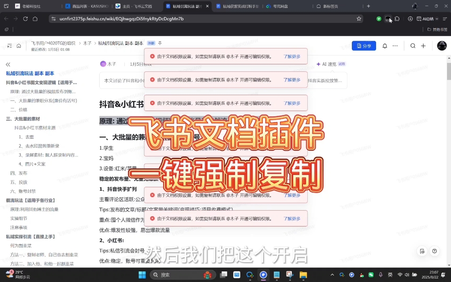
Task: Open the Windows notification bell
Action: point(443,275)
